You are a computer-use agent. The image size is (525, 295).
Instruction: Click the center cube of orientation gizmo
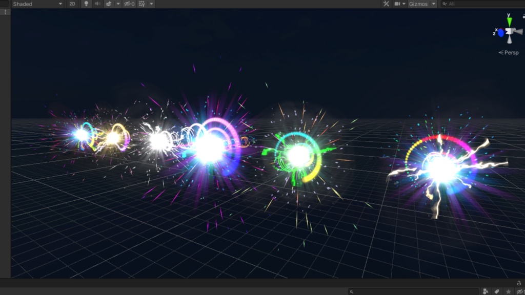click(509, 31)
